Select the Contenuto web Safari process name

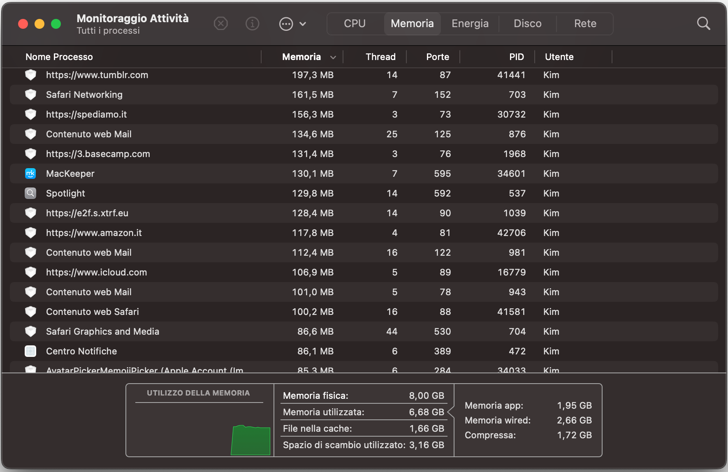pyautogui.click(x=93, y=312)
